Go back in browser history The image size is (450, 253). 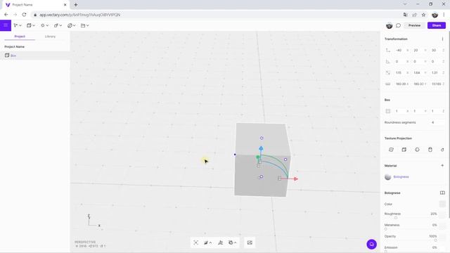click(x=6, y=15)
